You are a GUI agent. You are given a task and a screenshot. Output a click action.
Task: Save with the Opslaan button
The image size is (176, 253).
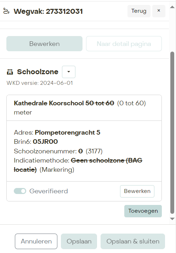point(79,241)
